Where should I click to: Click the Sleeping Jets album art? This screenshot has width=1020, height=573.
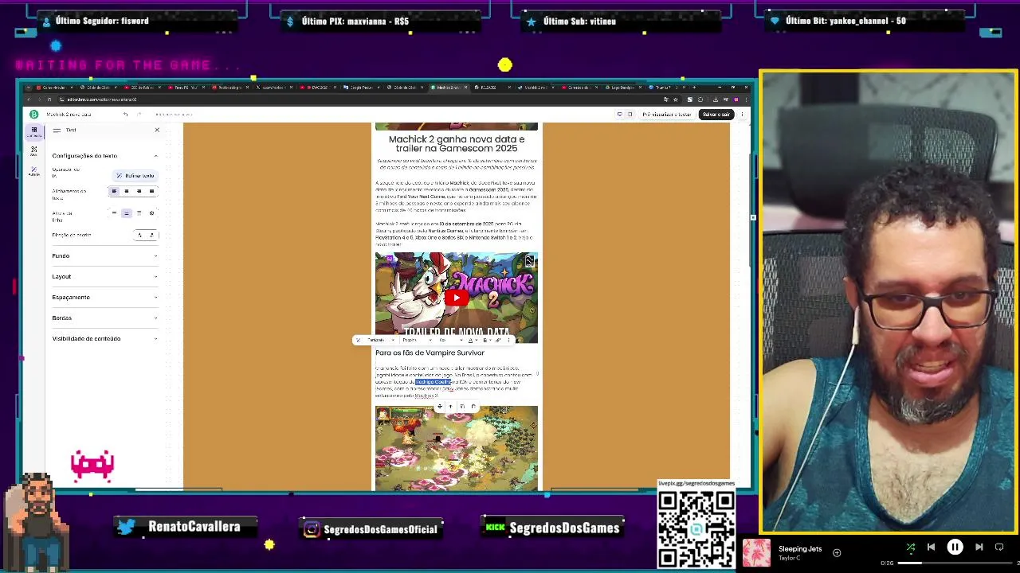pyautogui.click(x=757, y=553)
